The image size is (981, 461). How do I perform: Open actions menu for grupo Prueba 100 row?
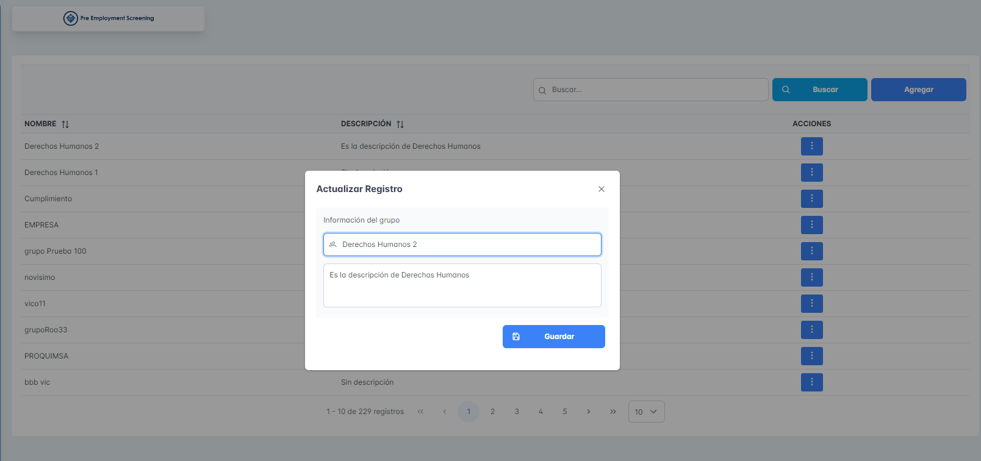[x=811, y=251]
